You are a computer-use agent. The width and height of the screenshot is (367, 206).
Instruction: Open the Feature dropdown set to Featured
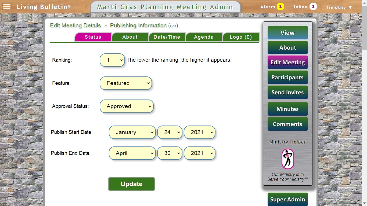point(126,83)
